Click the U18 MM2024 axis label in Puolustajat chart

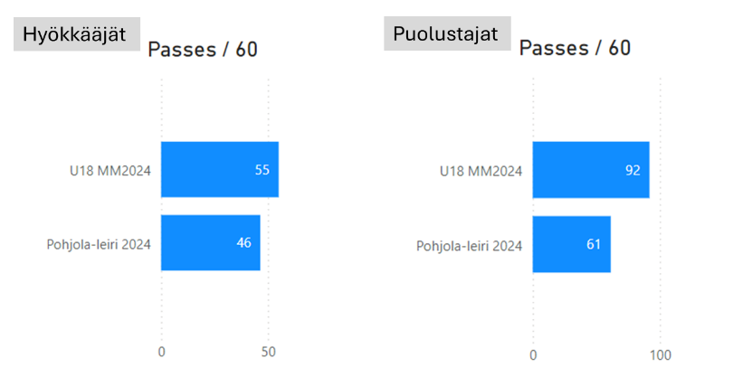click(x=481, y=171)
